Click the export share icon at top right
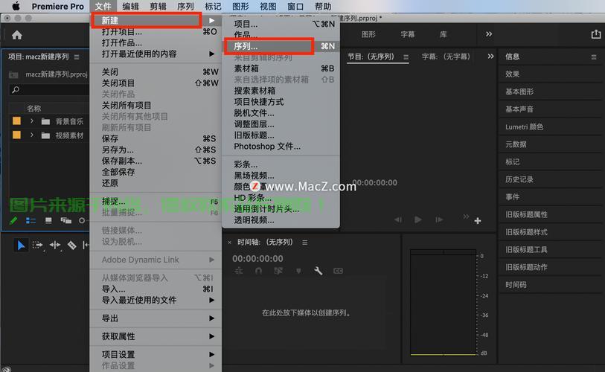The height and width of the screenshot is (372, 605). pyautogui.click(x=595, y=34)
